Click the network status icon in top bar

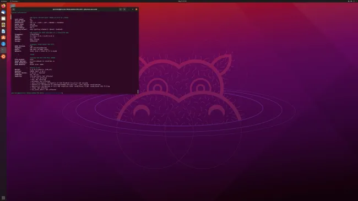coord(349,1)
